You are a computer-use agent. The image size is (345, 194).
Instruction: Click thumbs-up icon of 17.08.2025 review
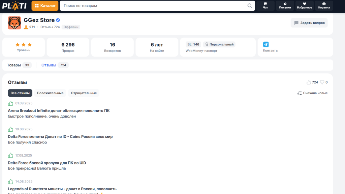pos(10,155)
